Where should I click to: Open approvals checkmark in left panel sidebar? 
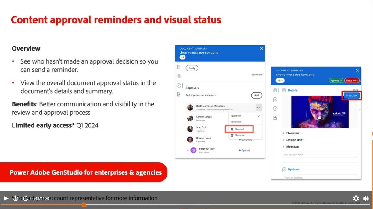pos(179,85)
